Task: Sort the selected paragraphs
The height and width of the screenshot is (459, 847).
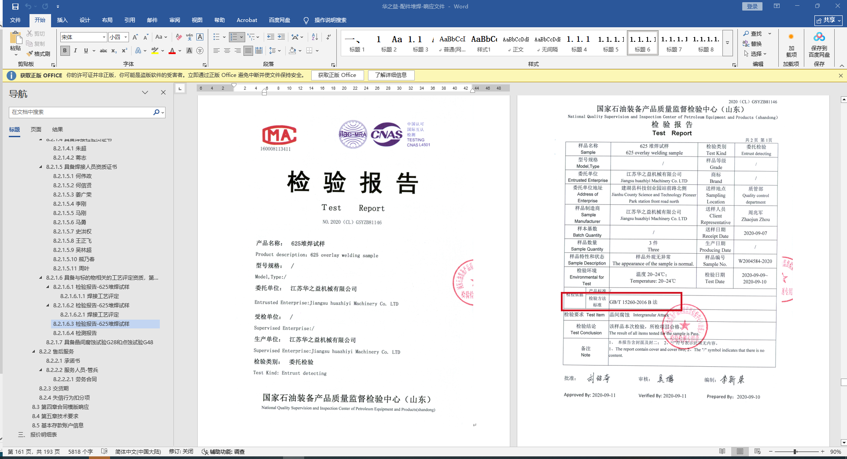Action: click(315, 37)
